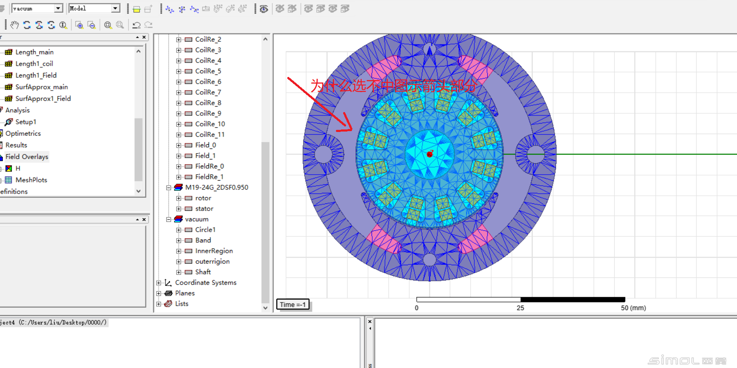
Task: Select the third Rotate view tool
Action: (x=51, y=25)
